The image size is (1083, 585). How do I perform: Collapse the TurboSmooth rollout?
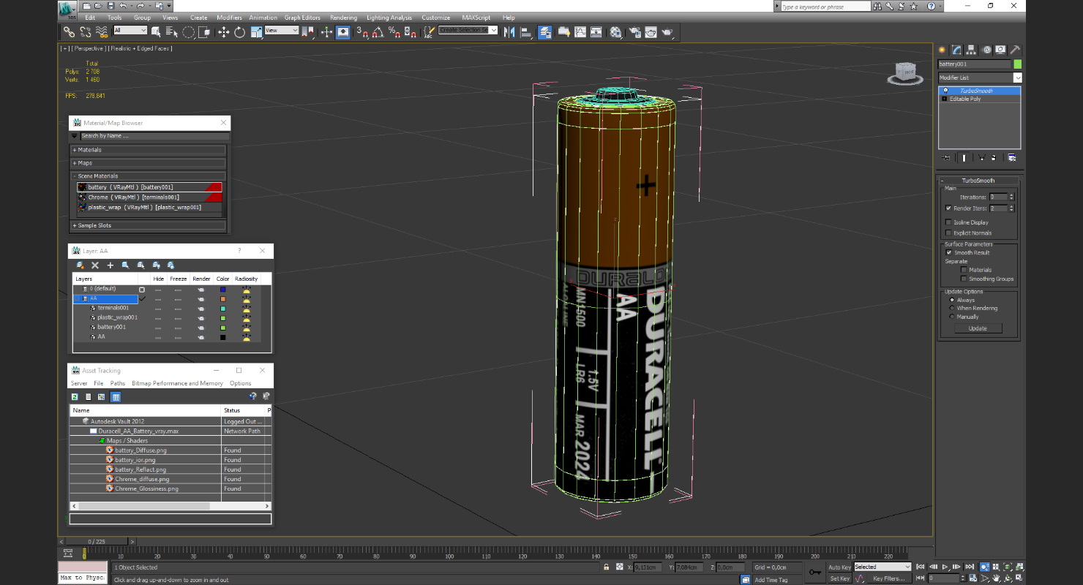pos(978,181)
